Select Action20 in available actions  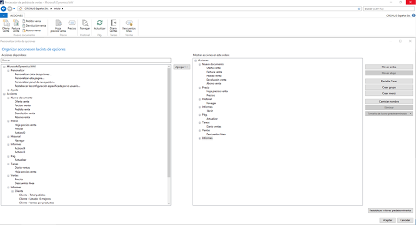tap(20, 133)
